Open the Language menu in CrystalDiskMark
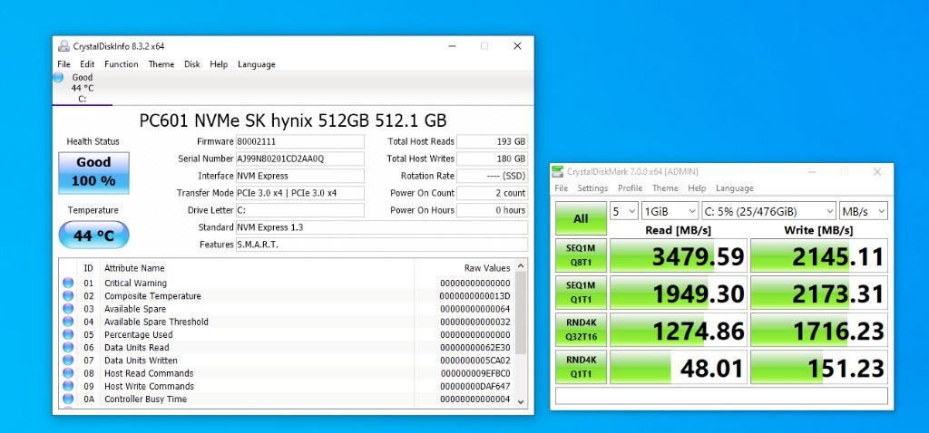This screenshot has width=929, height=433. pyautogui.click(x=735, y=188)
